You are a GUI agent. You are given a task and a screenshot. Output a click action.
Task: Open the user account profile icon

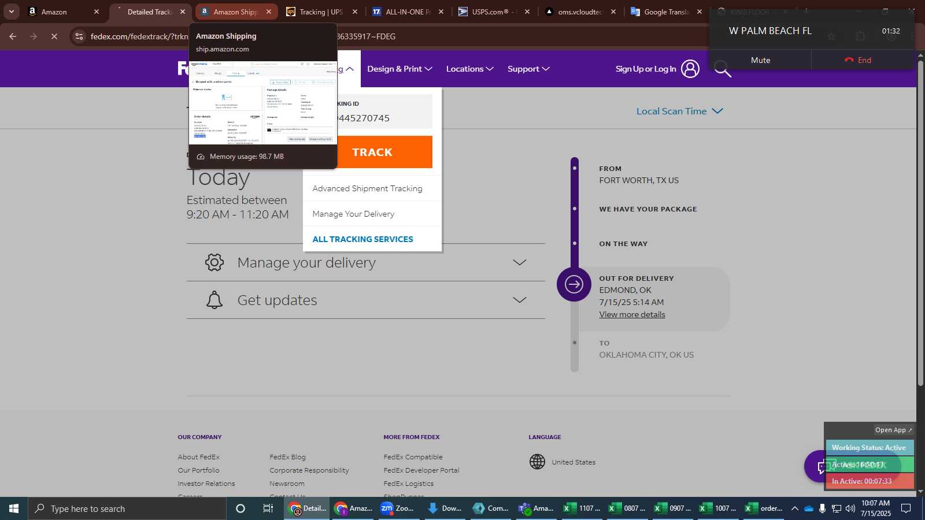(690, 69)
